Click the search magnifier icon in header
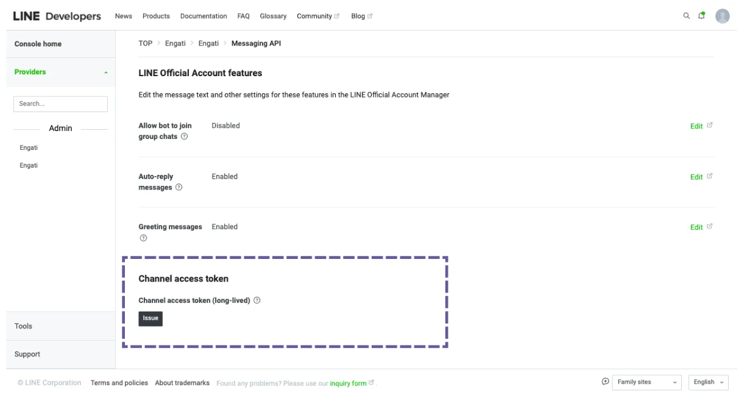The image size is (753, 407). (687, 16)
